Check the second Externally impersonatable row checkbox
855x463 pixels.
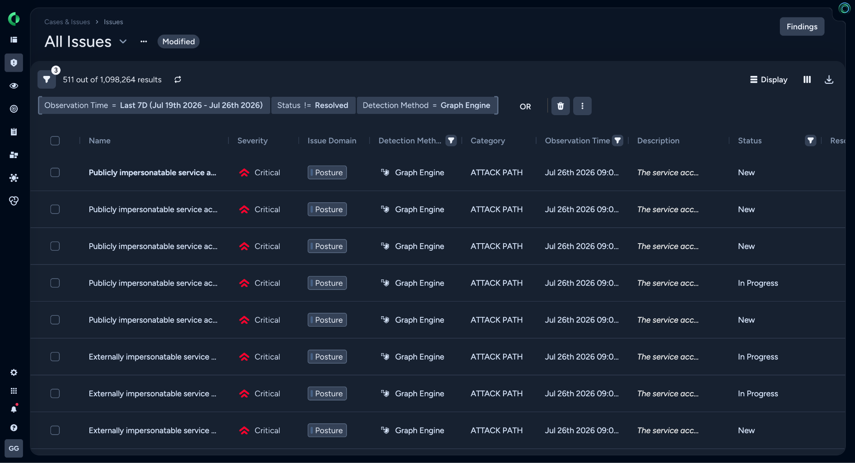[55, 393]
